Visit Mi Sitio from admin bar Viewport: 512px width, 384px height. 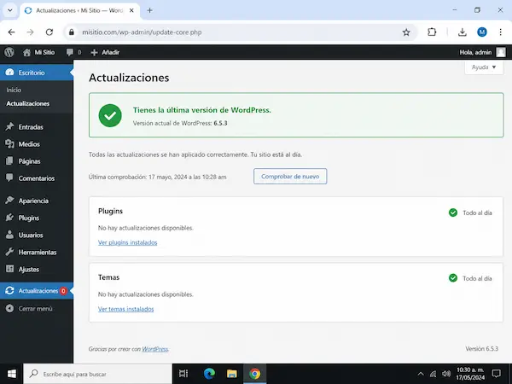[x=39, y=52]
